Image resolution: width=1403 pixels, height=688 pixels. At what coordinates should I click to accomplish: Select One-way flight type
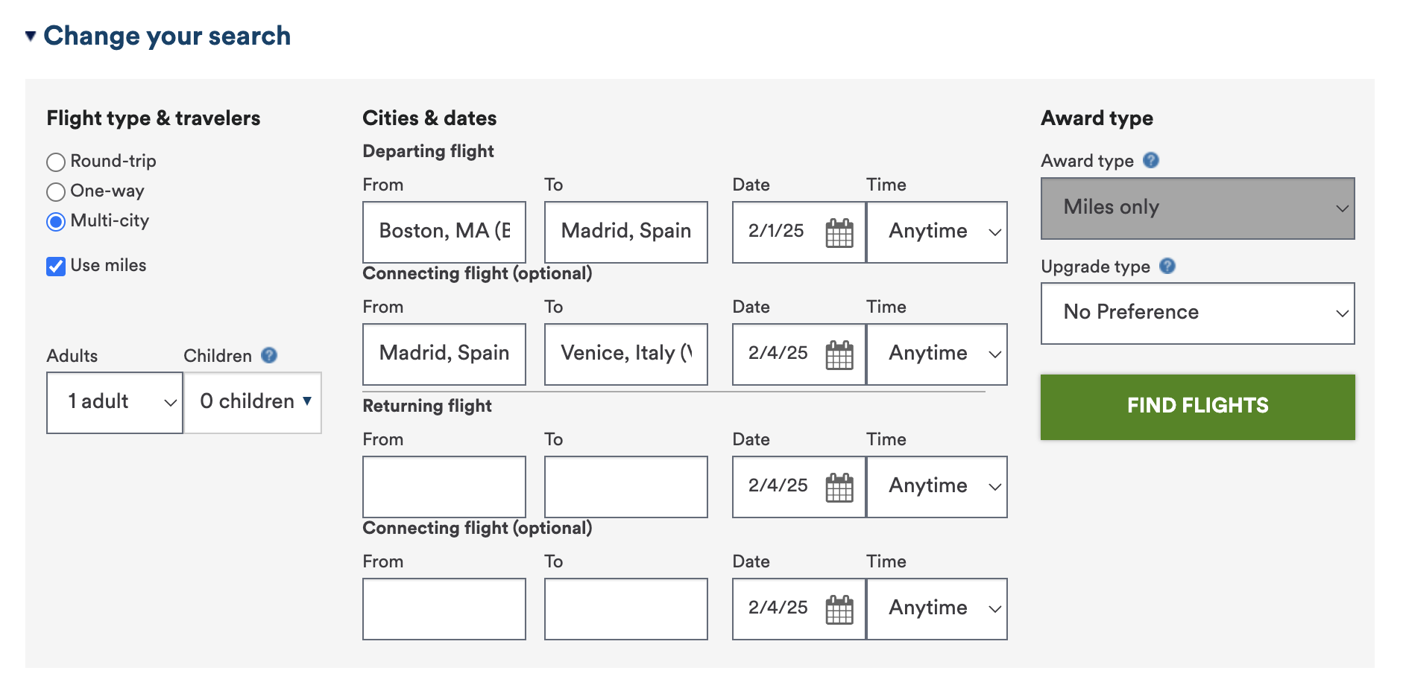[x=56, y=191]
